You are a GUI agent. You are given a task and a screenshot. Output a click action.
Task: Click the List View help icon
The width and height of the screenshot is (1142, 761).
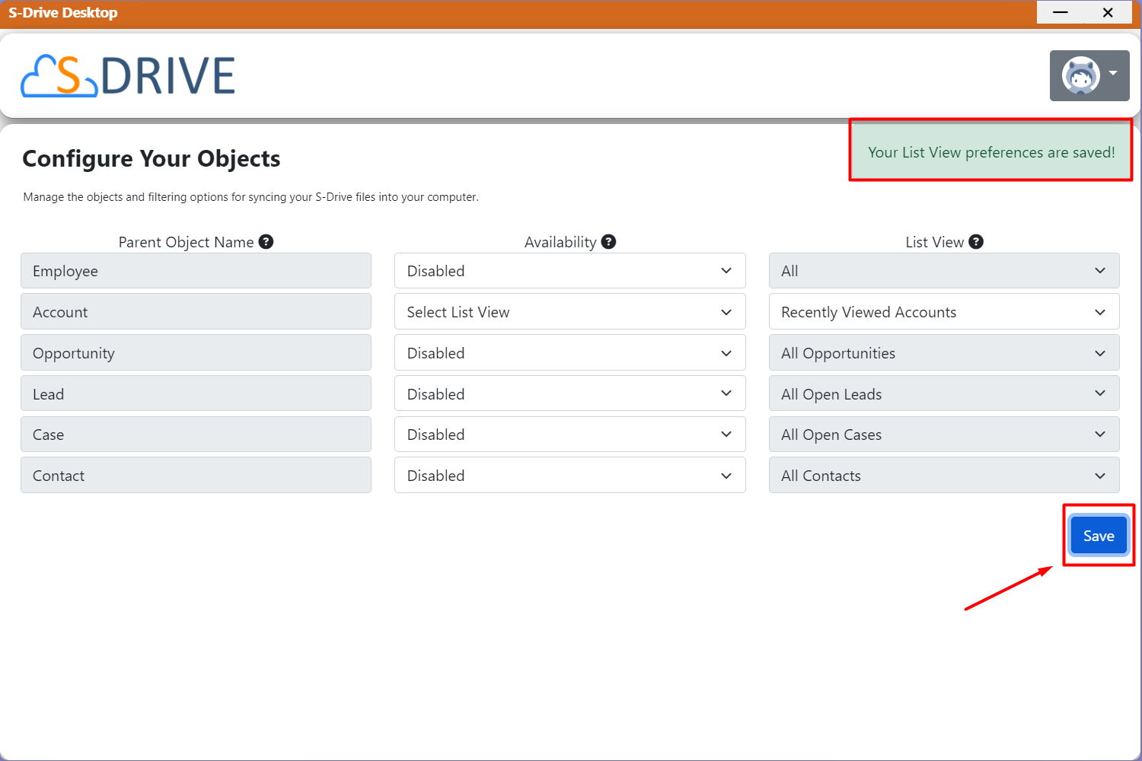[x=976, y=242]
